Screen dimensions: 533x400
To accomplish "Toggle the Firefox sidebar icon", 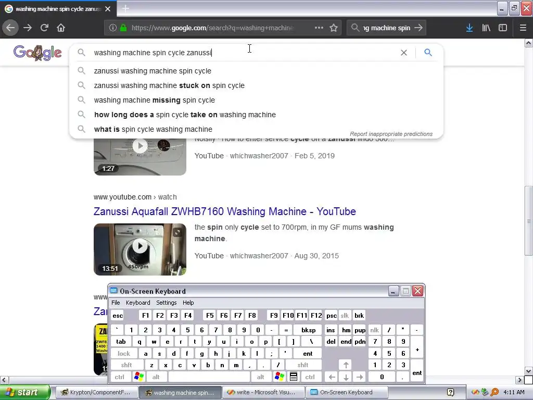I will click(503, 28).
